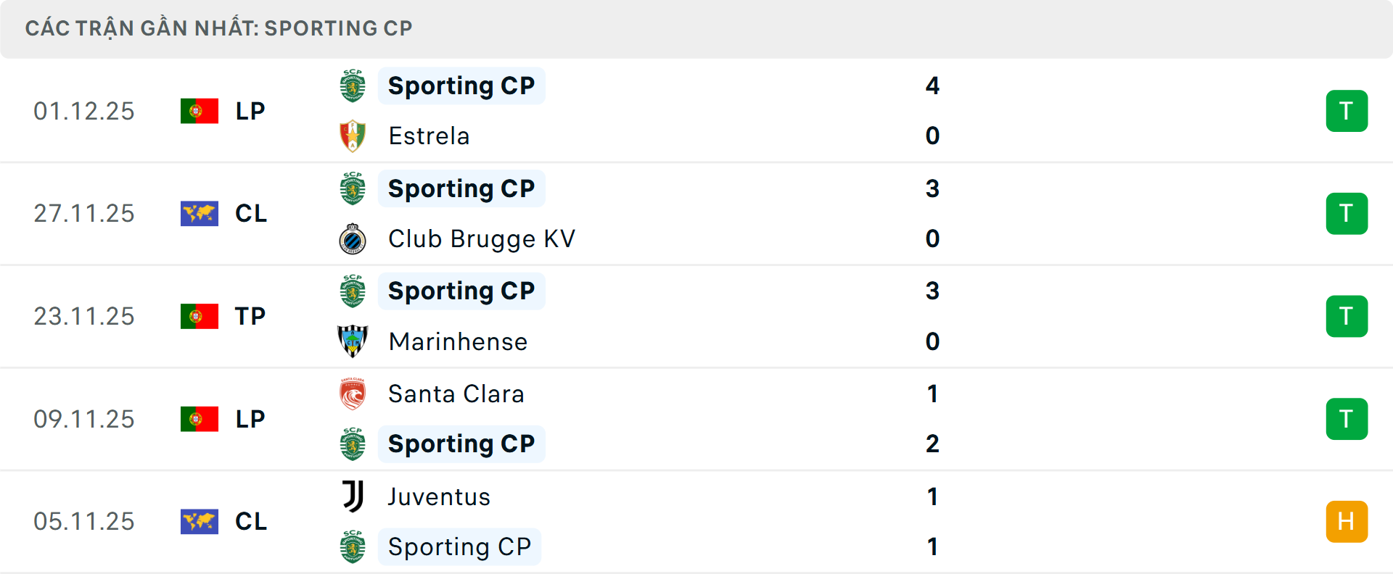Viewport: 1393px width, 574px height.
Task: Click the Sporting CP club crest logo
Action: (353, 85)
